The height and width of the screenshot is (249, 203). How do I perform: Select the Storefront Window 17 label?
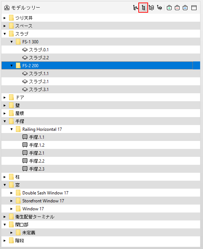click(43, 201)
